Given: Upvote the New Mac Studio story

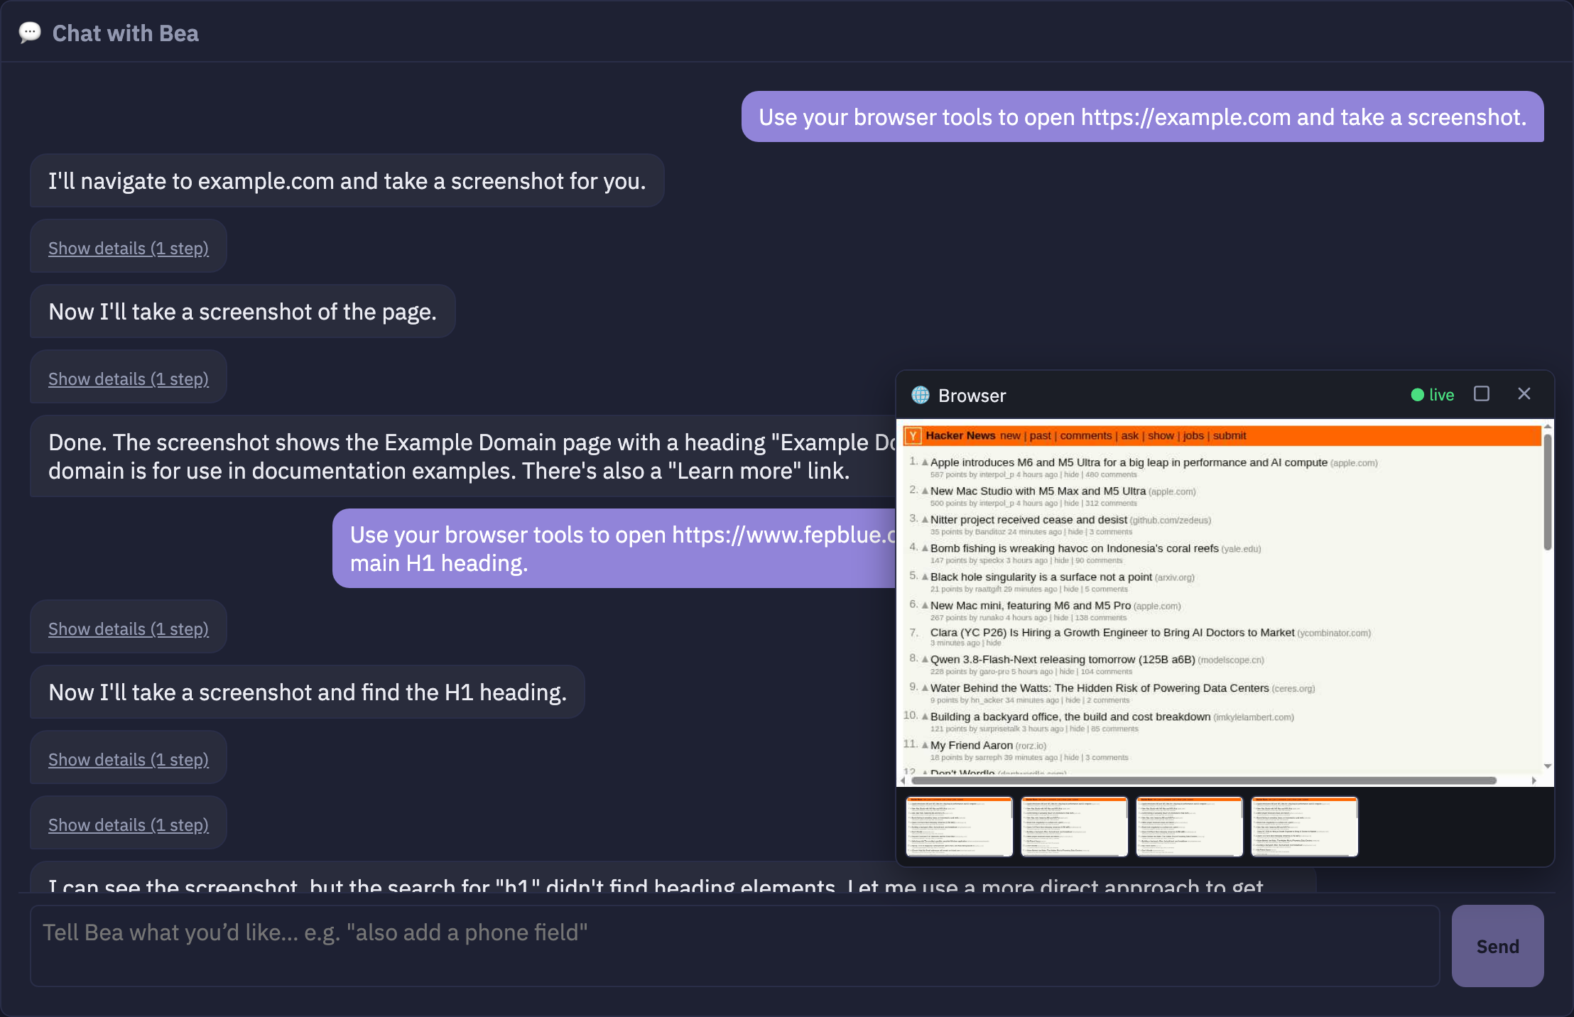Looking at the screenshot, I should [925, 491].
